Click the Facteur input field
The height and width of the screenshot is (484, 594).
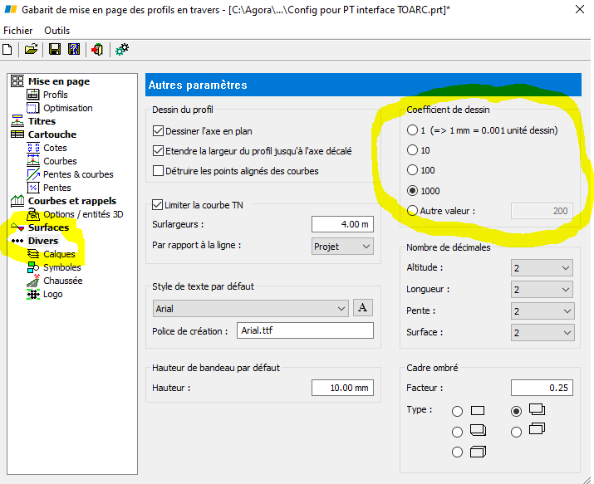point(542,388)
